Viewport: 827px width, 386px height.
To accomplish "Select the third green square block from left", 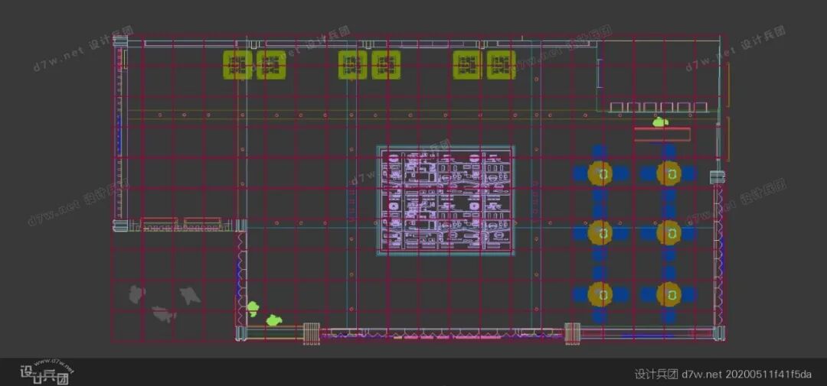I will coord(352,65).
